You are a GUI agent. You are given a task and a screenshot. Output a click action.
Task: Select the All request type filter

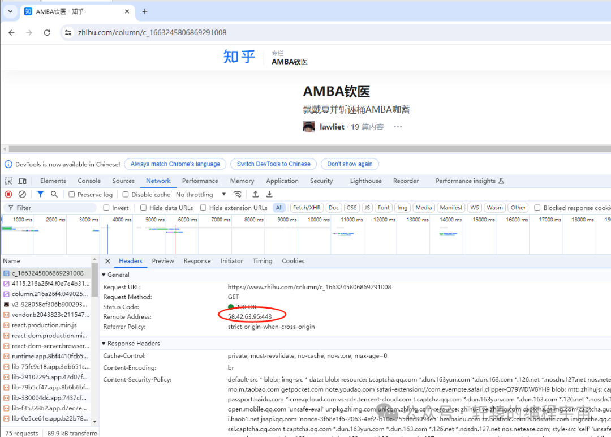coord(279,208)
